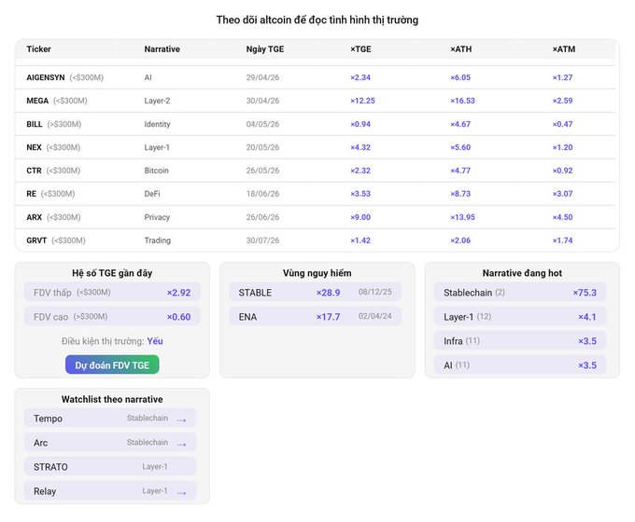Click the Dự đoán FDV TGE button

point(112,364)
